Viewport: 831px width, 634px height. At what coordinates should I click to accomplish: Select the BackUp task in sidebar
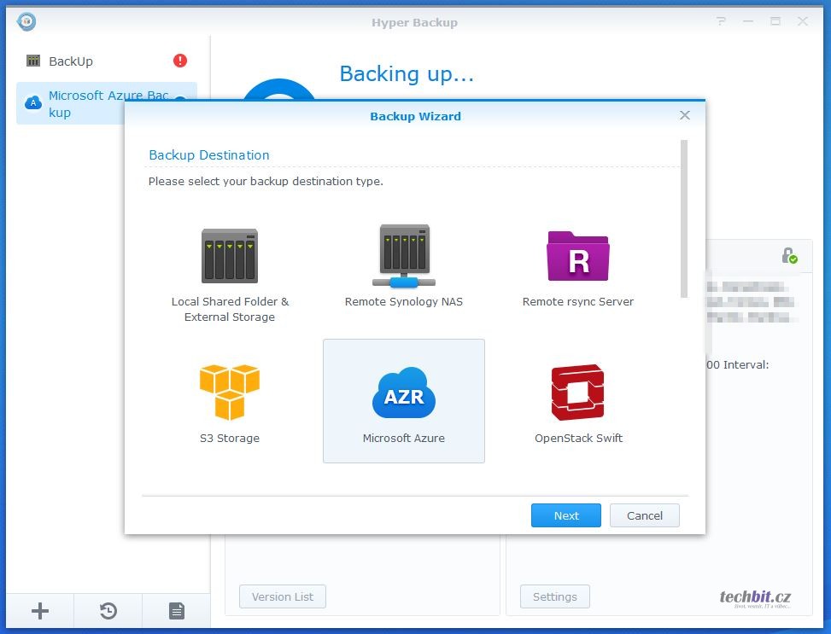(71, 61)
